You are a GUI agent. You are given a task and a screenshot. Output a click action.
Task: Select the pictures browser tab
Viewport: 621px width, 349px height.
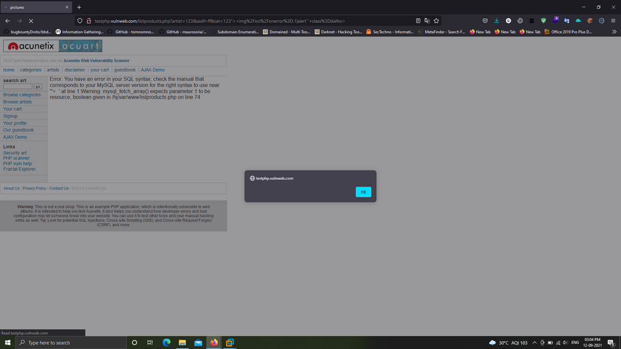(x=35, y=7)
